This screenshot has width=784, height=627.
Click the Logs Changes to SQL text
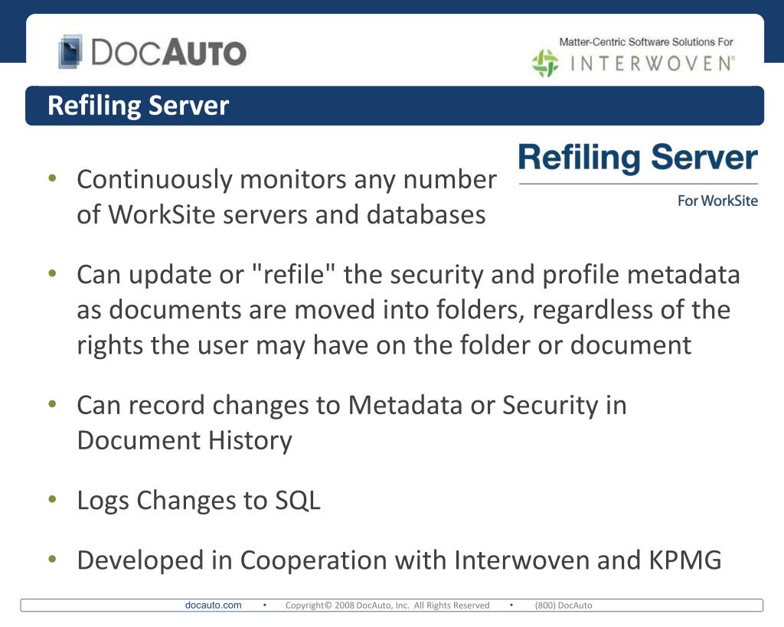click(x=198, y=501)
